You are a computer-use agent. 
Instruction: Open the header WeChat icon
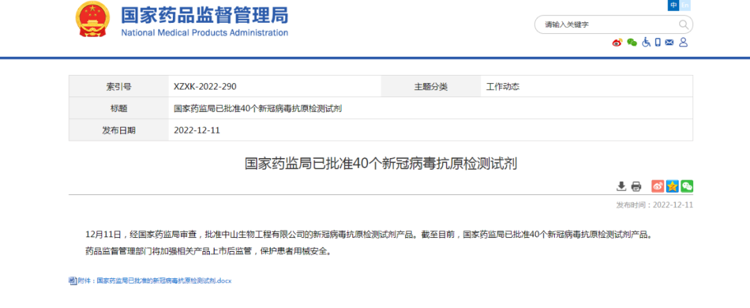632,42
